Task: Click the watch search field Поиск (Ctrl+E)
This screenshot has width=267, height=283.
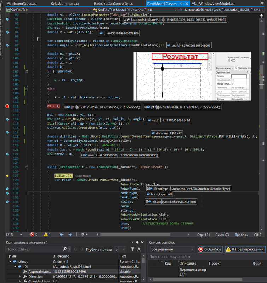Action: pos(34,249)
